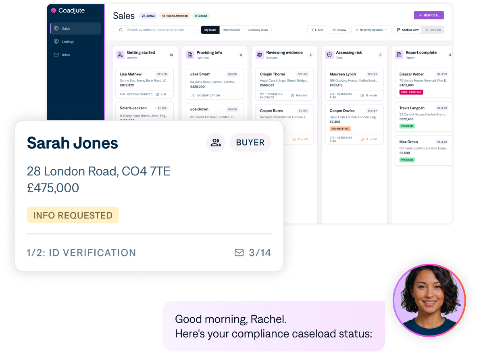Click the Sarah Jones name heading
This screenshot has width=481, height=352.
pyautogui.click(x=73, y=143)
